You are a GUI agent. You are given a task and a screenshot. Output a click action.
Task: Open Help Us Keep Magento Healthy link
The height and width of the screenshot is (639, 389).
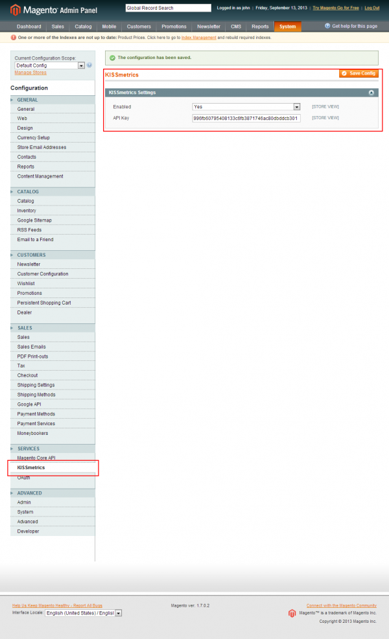(57, 605)
